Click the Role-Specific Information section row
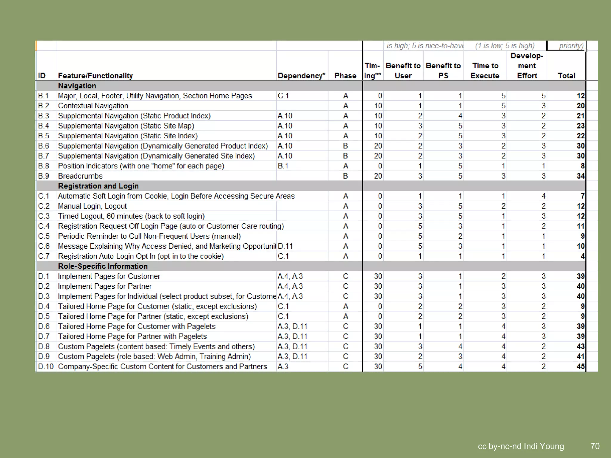 103,266
